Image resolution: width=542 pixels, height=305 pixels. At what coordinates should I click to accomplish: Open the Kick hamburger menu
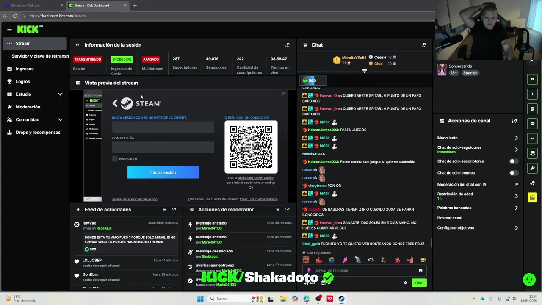coord(9,29)
